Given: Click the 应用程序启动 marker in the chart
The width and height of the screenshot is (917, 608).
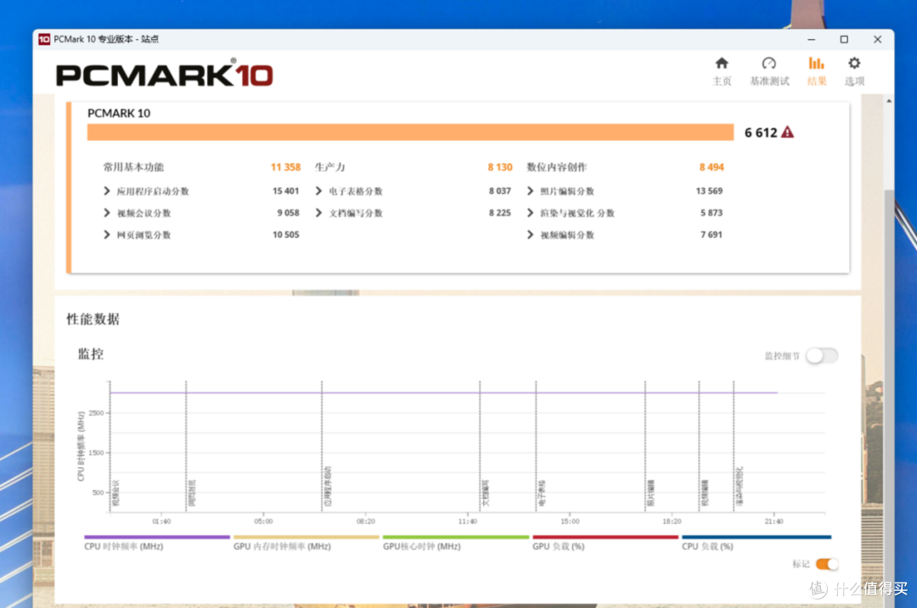Looking at the screenshot, I should point(328,486).
